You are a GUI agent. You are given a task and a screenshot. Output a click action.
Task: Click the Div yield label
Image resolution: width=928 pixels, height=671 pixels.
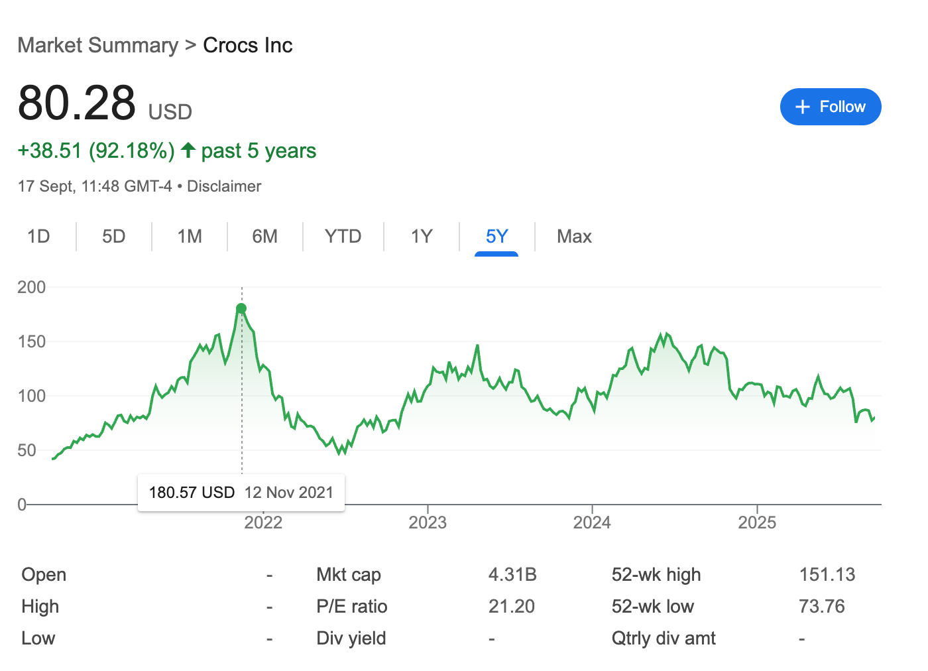pyautogui.click(x=351, y=638)
